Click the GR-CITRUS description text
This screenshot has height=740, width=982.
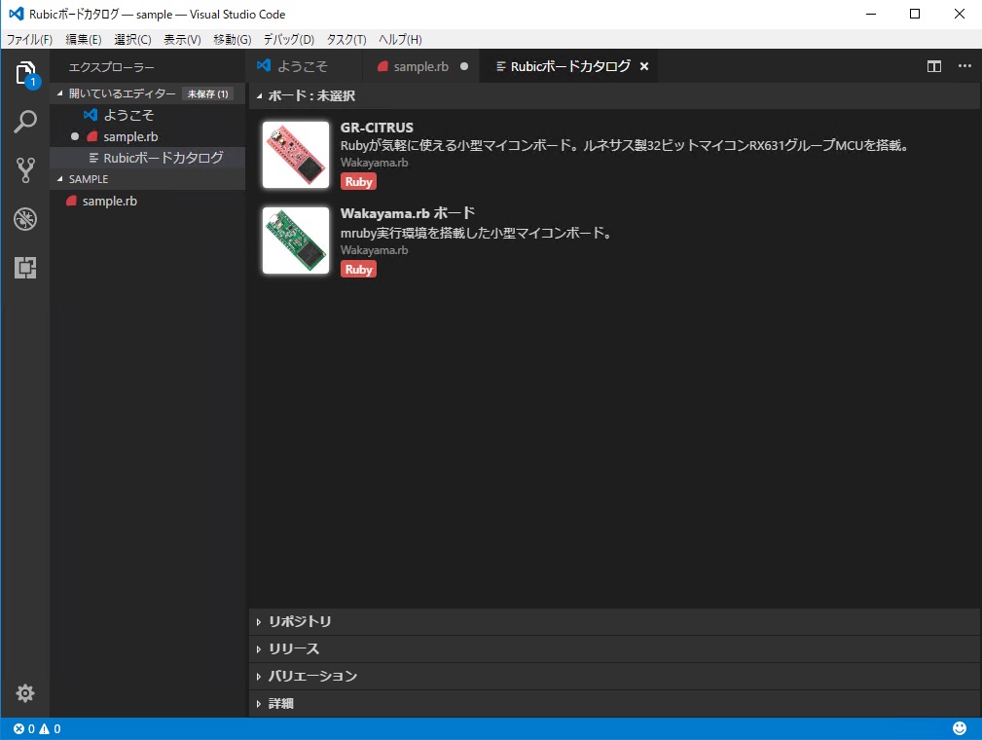pyautogui.click(x=625, y=145)
